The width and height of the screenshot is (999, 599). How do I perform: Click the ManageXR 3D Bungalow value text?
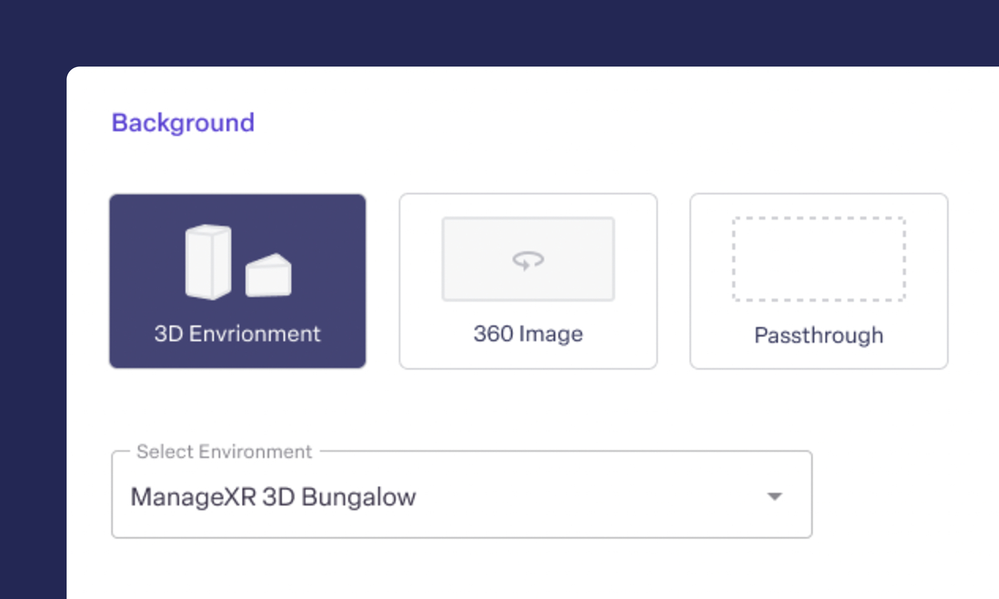point(274,497)
